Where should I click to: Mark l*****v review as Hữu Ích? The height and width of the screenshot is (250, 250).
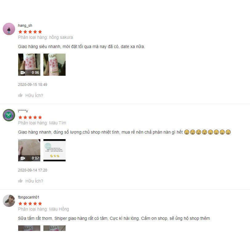[34, 181]
